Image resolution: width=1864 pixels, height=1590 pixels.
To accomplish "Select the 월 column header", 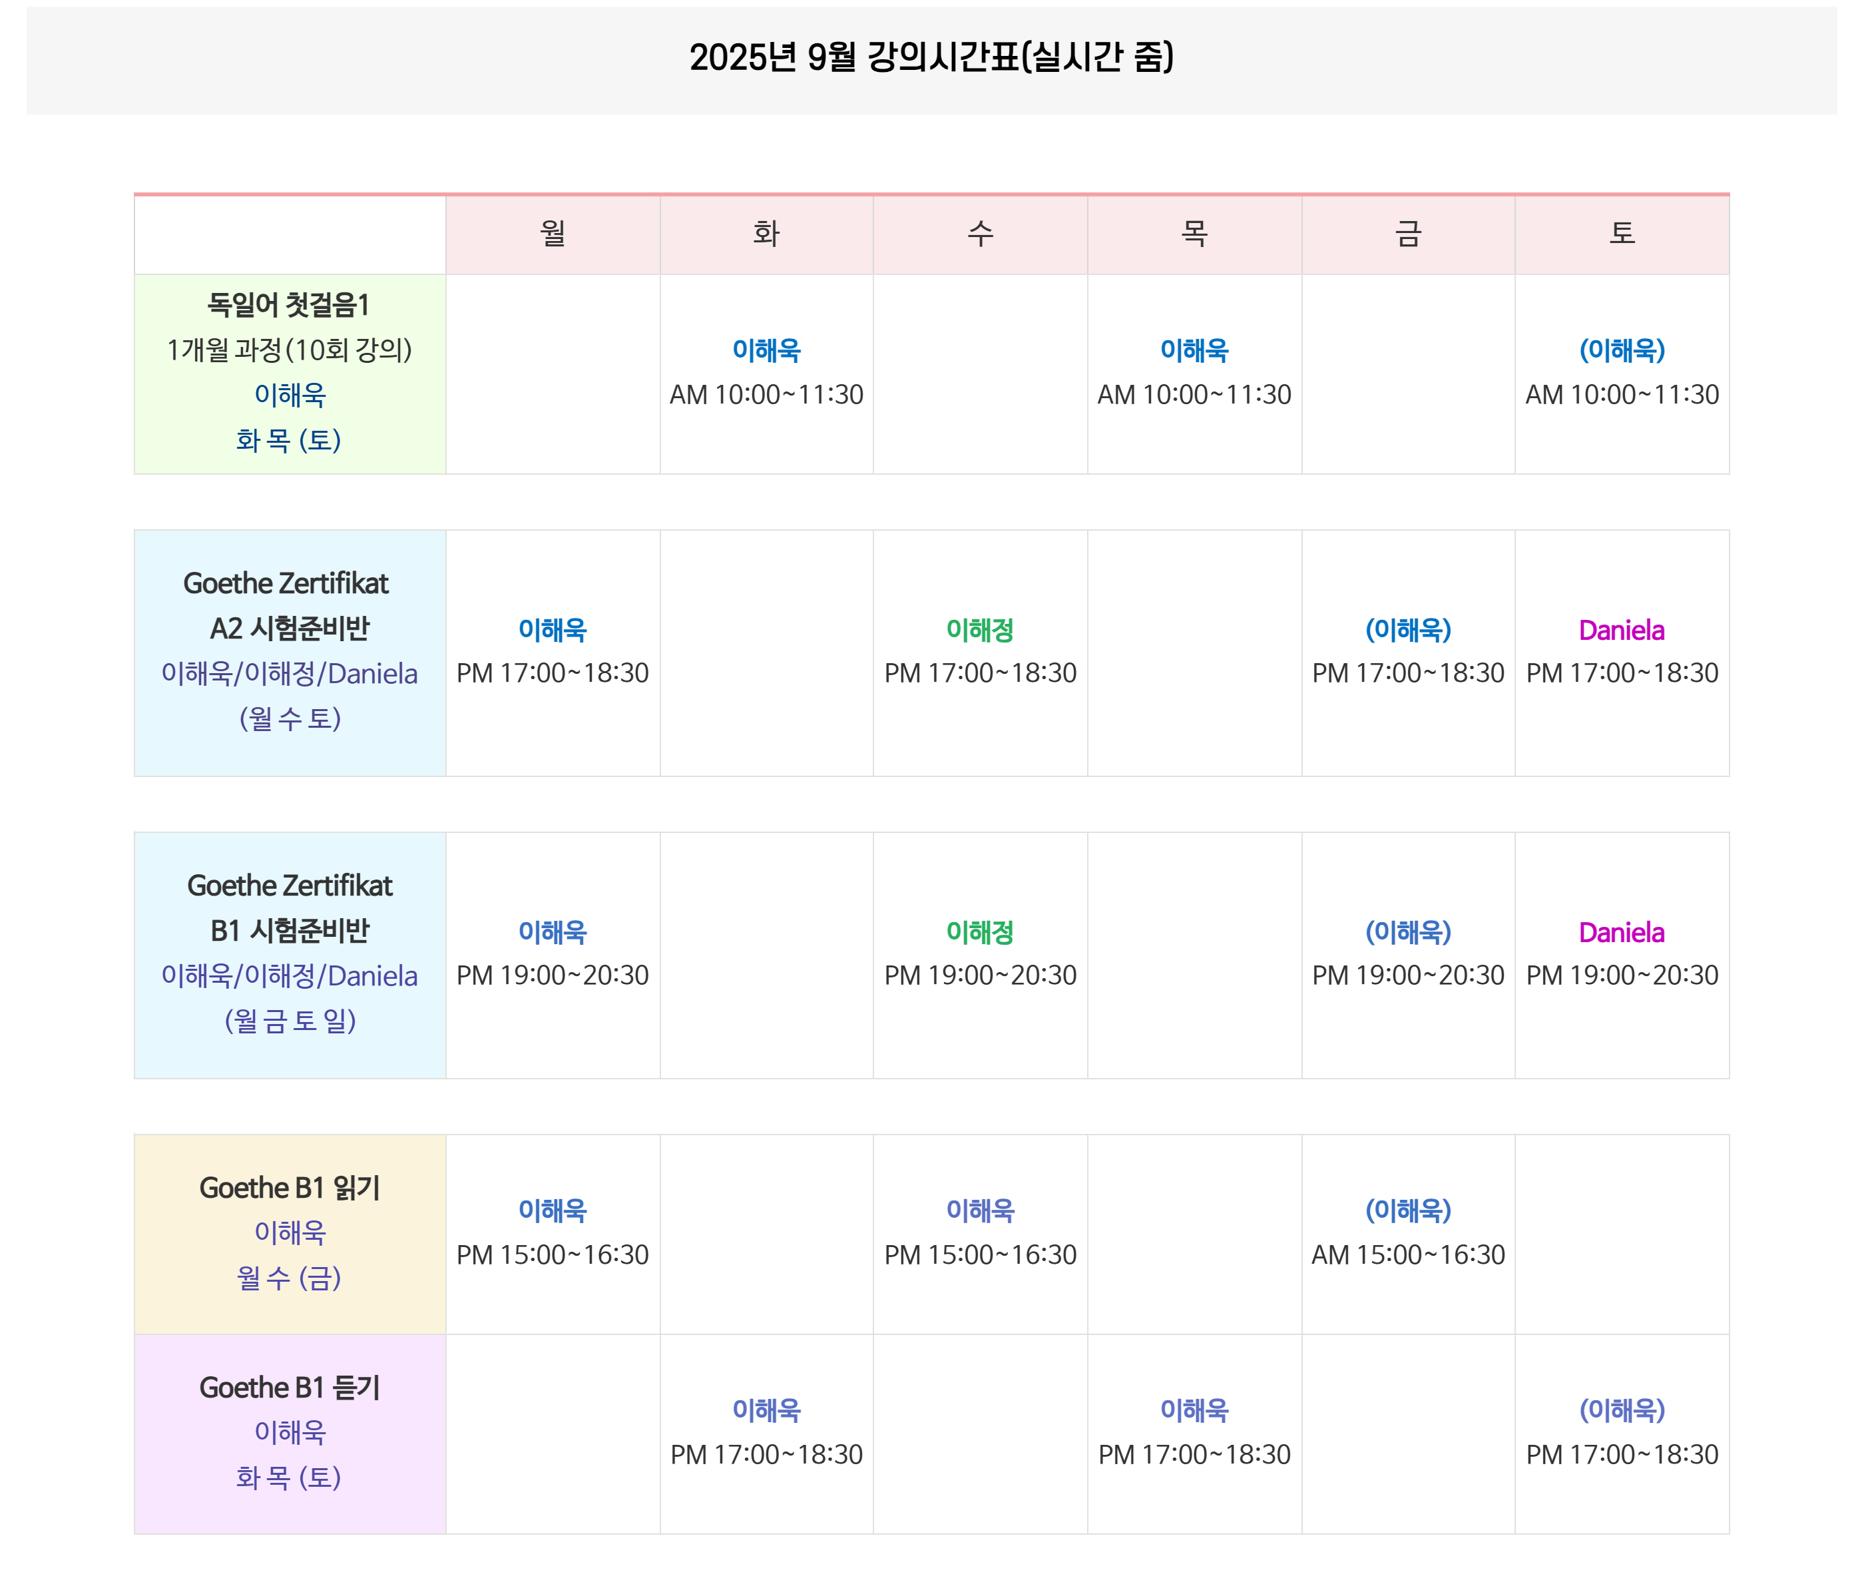I will (x=553, y=234).
